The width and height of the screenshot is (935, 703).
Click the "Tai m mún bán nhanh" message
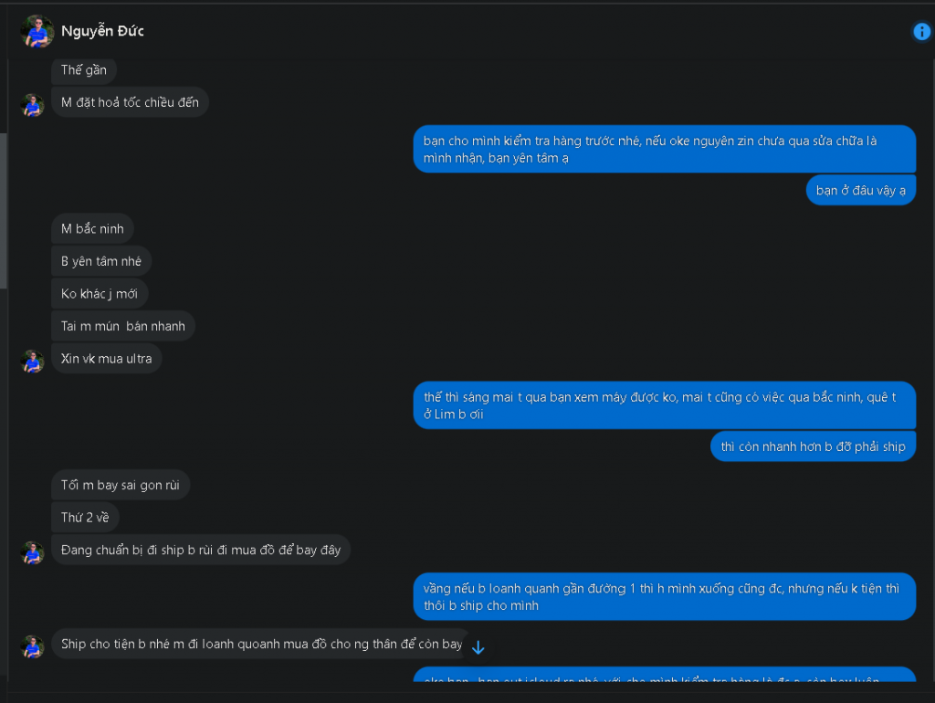click(122, 326)
